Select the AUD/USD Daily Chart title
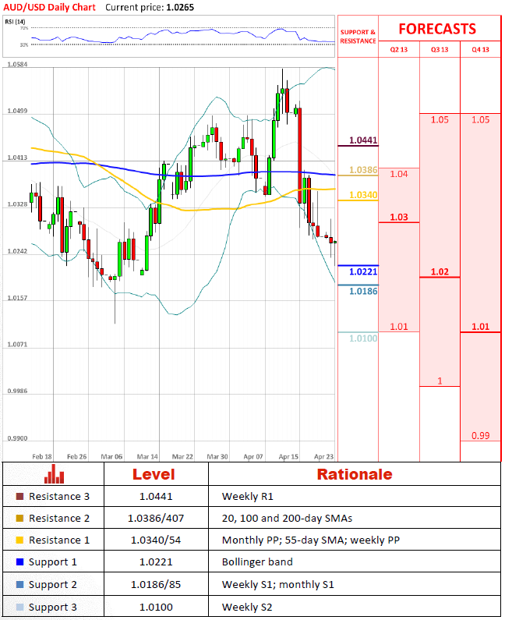Screen dimensions: 505x620 [49, 8]
